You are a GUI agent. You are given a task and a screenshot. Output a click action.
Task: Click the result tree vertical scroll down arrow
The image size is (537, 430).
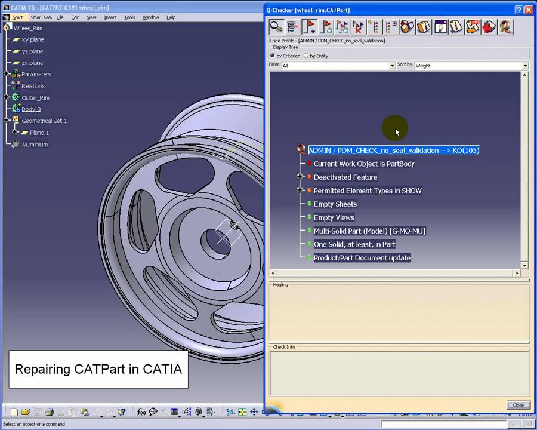click(524, 265)
